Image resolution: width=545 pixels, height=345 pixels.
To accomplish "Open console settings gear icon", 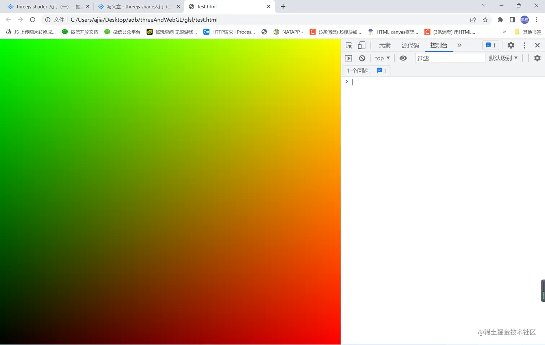I will [x=537, y=58].
